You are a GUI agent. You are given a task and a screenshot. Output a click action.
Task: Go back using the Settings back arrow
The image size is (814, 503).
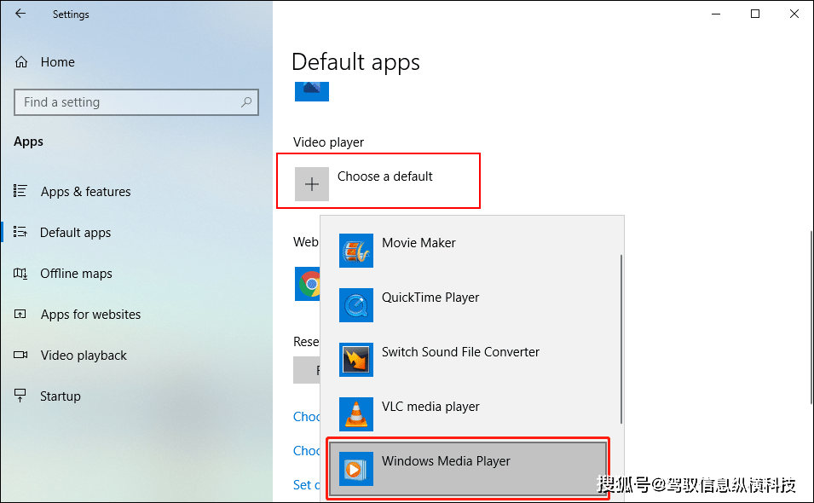coord(20,14)
